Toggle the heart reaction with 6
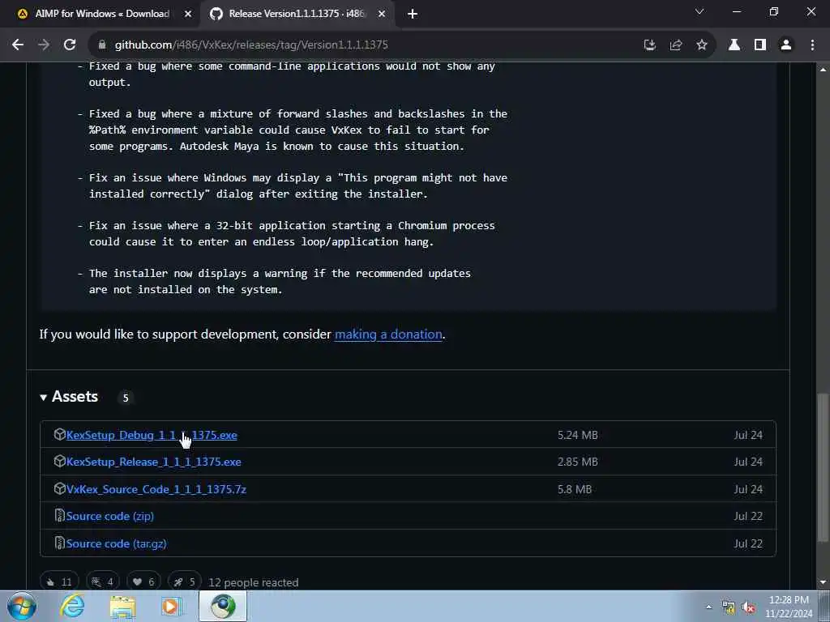This screenshot has width=830, height=622. [x=143, y=582]
